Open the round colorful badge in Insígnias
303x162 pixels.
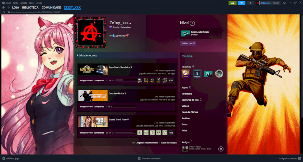[x=219, y=74]
